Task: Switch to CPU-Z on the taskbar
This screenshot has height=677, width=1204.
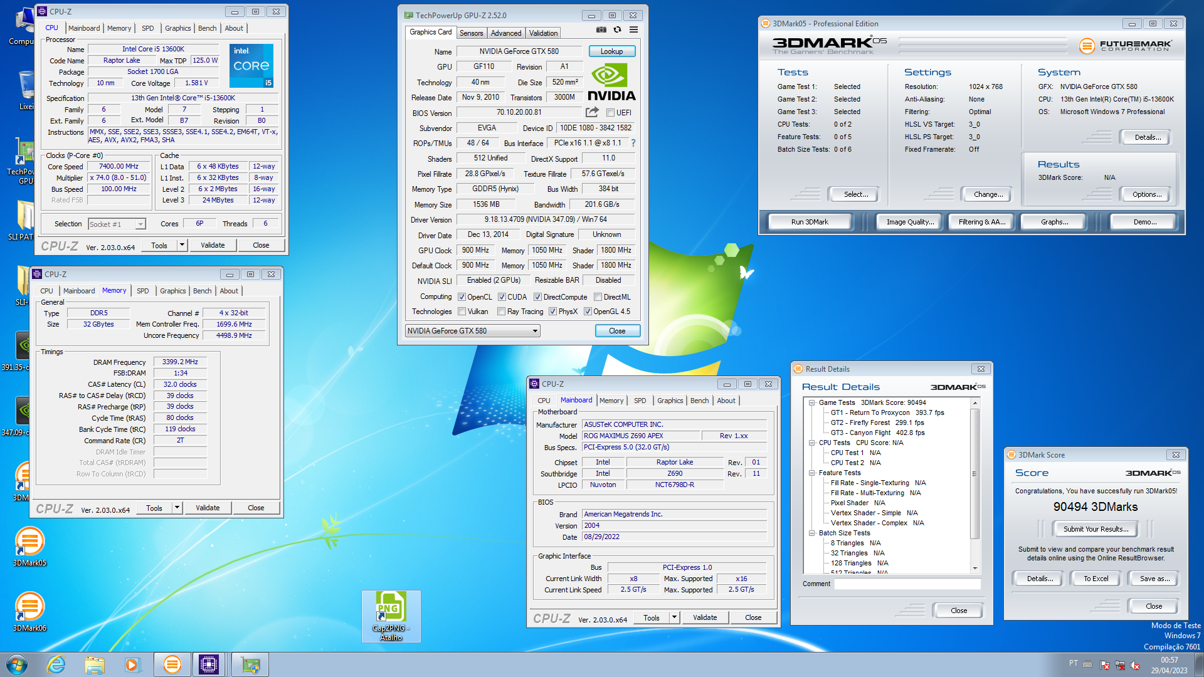Action: [209, 664]
